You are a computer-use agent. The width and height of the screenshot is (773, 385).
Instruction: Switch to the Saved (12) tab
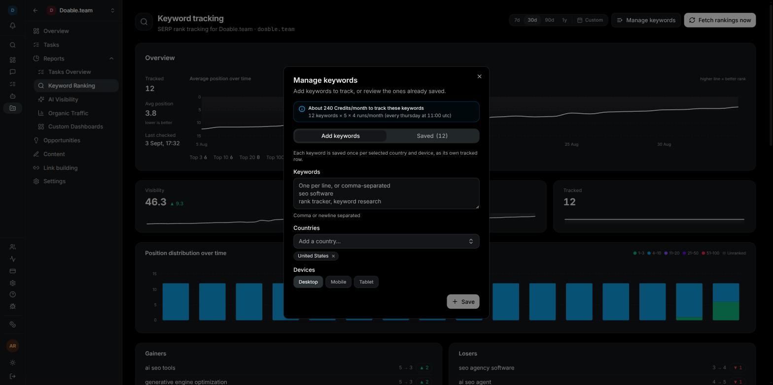coord(432,136)
